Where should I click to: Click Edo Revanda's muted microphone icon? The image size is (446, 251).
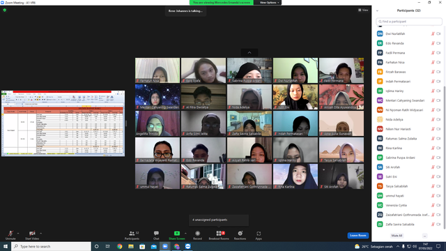click(x=433, y=43)
